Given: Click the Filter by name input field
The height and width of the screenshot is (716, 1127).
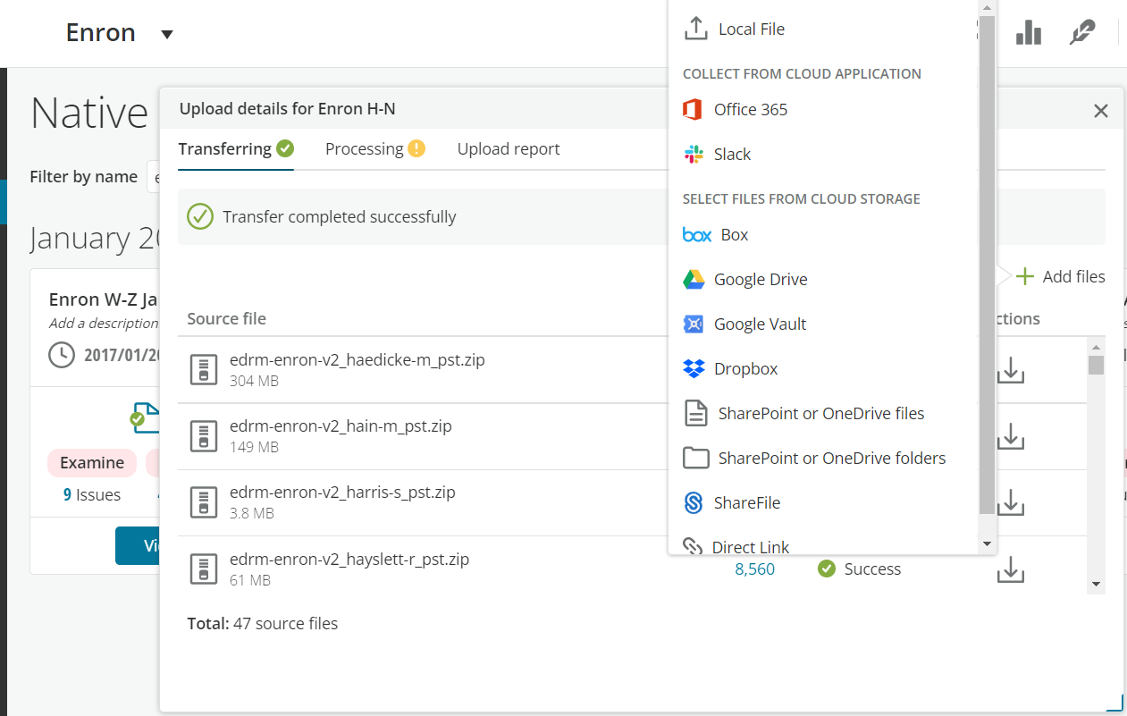Looking at the screenshot, I should pos(153,177).
